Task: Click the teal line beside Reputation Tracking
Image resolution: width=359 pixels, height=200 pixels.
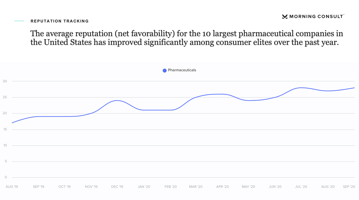Action: [x=19, y=21]
